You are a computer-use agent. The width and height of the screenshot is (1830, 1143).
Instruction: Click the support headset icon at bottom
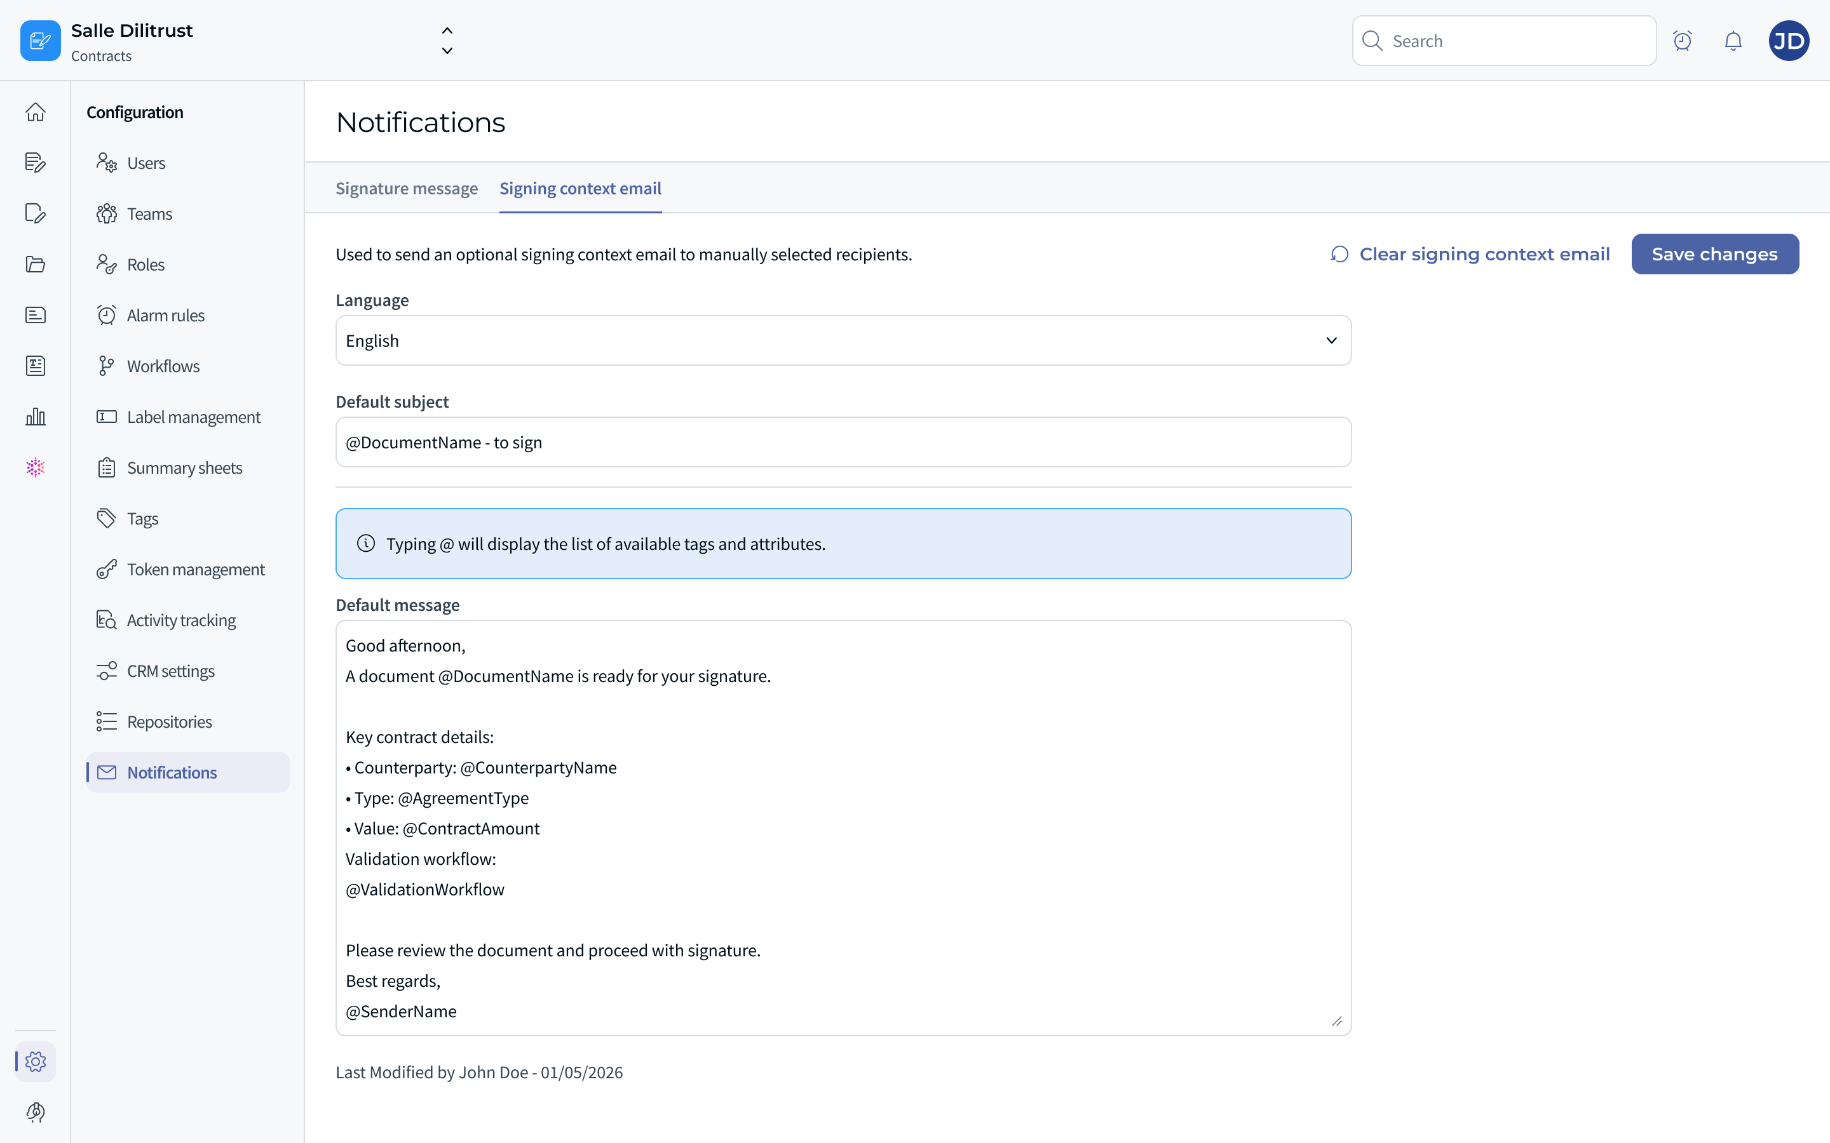[x=36, y=1112]
